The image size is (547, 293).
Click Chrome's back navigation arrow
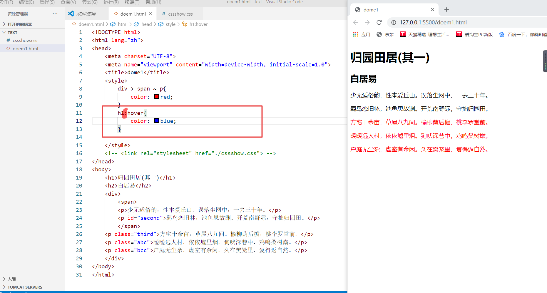355,22
